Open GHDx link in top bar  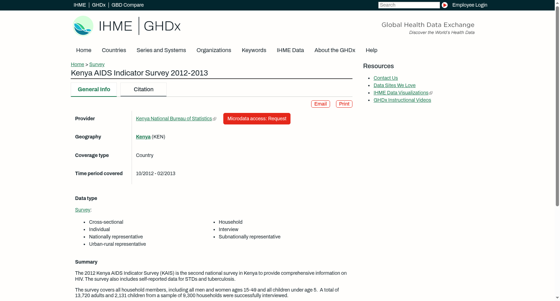pyautogui.click(x=99, y=5)
